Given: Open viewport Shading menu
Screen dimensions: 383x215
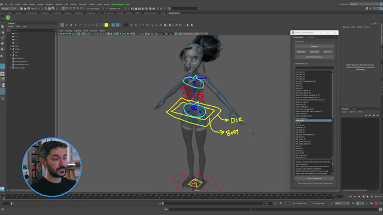Looking at the screenshot, I should 69,30.
